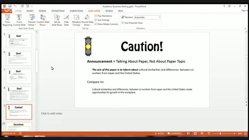
Task: Switch to Reading View
Action: click(202, 133)
